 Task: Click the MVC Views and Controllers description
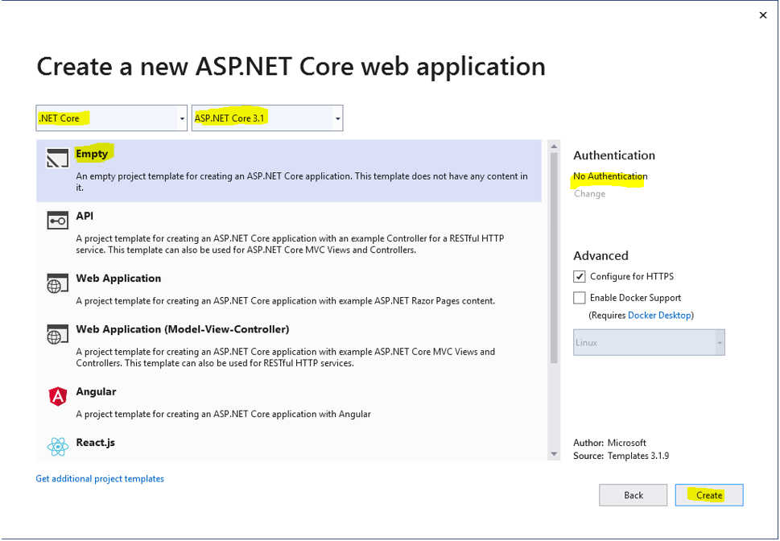pos(286,357)
